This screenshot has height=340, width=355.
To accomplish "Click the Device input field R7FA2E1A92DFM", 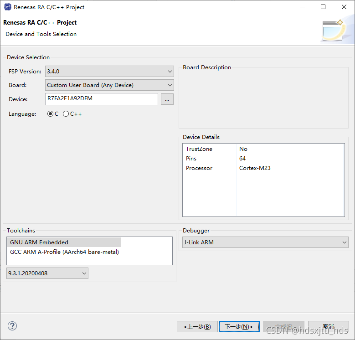I will coord(102,99).
